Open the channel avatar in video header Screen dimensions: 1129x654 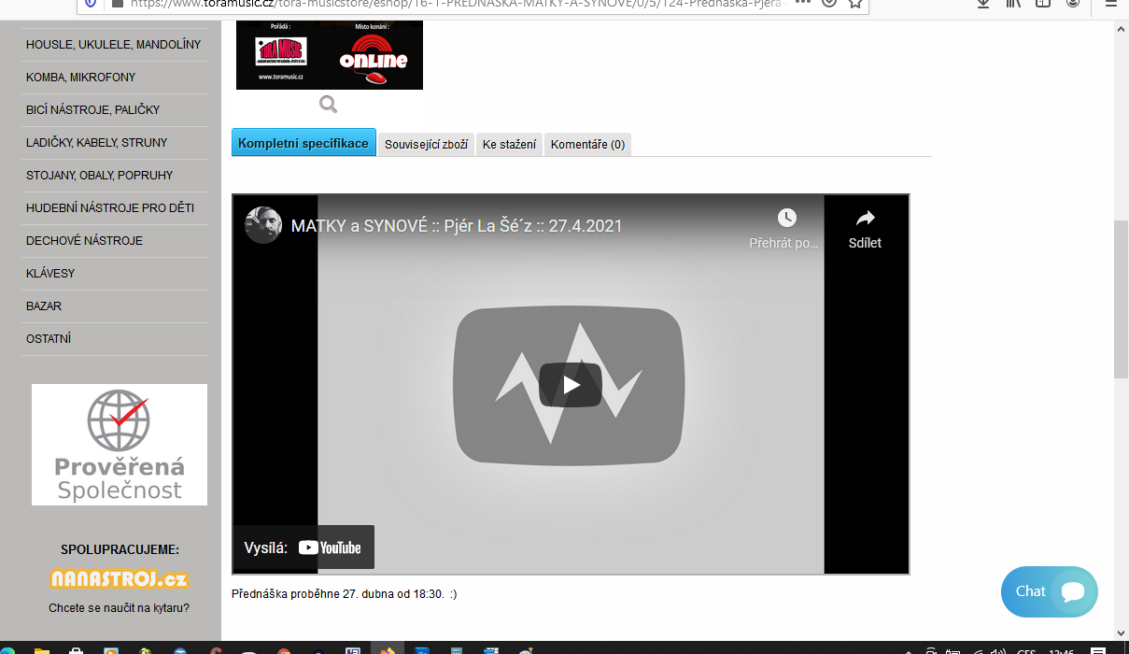coord(263,225)
